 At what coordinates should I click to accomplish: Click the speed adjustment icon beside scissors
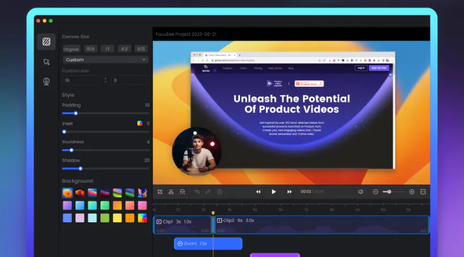click(182, 192)
